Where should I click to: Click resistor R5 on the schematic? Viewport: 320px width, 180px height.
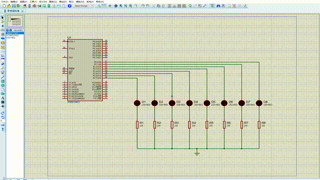206,124
